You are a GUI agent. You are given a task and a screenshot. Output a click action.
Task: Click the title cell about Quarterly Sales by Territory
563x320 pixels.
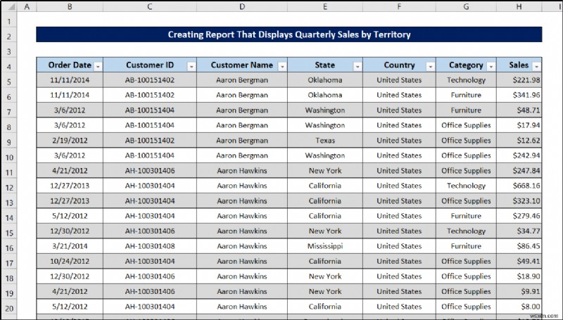coord(289,34)
